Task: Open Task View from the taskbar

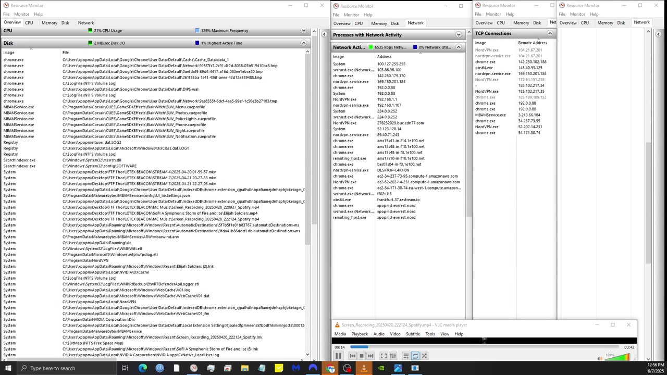Action: pyautogui.click(x=125, y=368)
